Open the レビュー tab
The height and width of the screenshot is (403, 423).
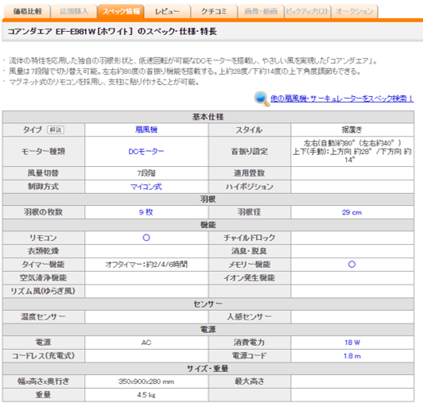click(x=167, y=11)
